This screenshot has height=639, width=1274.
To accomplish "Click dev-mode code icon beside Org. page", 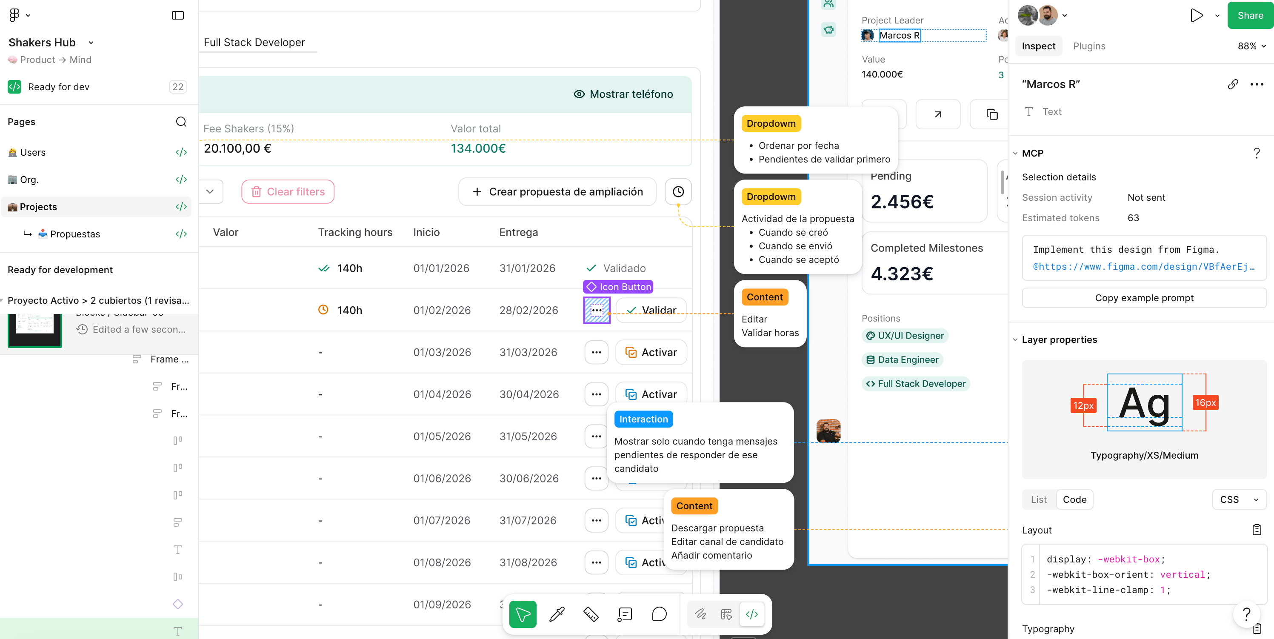I will [x=181, y=180].
